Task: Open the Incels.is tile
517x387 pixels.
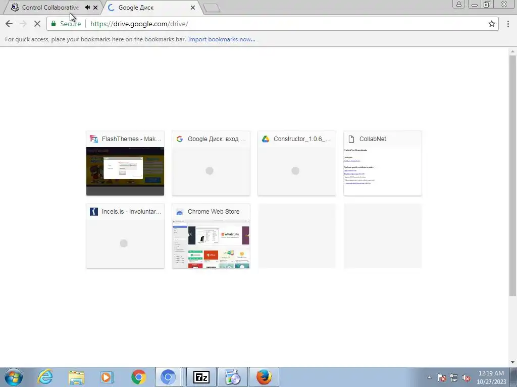Action: (x=125, y=236)
